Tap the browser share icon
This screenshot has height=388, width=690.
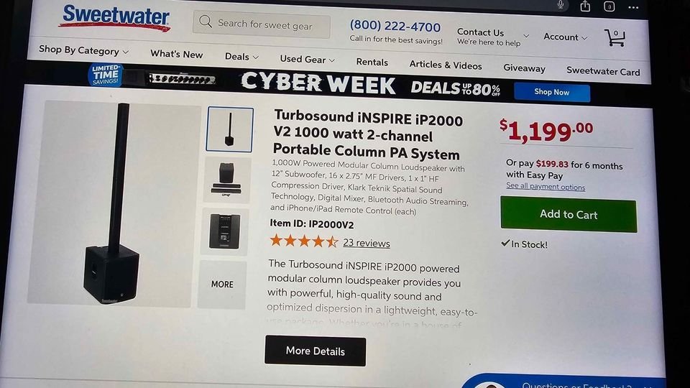click(x=585, y=6)
